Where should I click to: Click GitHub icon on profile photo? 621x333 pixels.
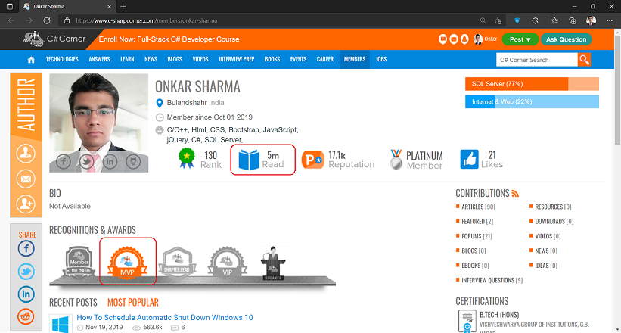[x=133, y=161]
